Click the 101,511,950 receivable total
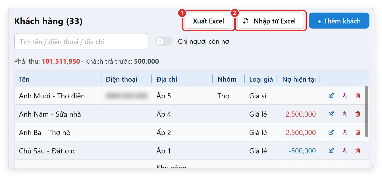 point(61,61)
